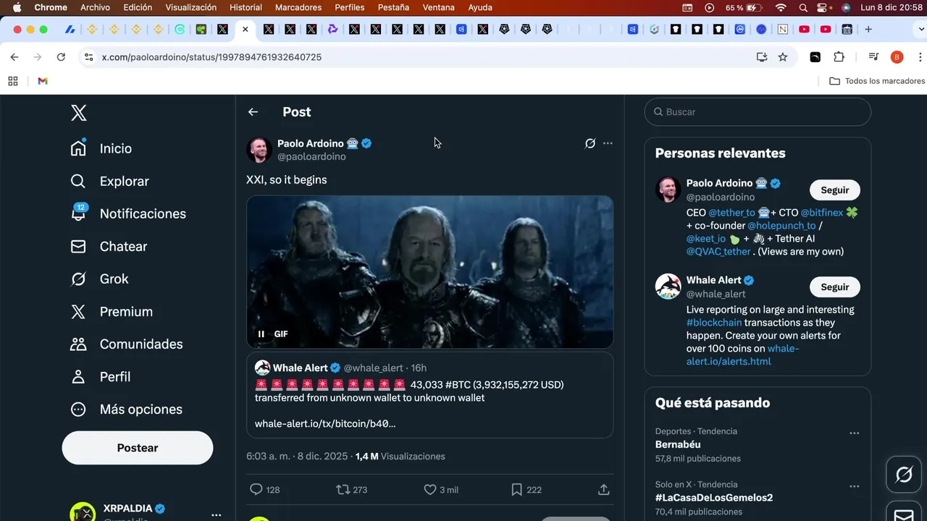Click the @QVAC_tether mention link
Viewport: 927px width, 521px height.
coord(718,252)
